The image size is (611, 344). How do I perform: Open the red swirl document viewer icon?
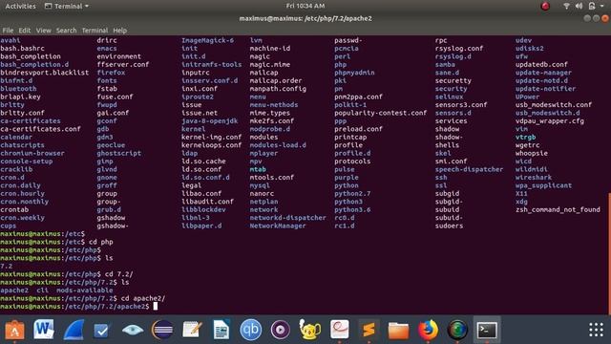[340, 330]
